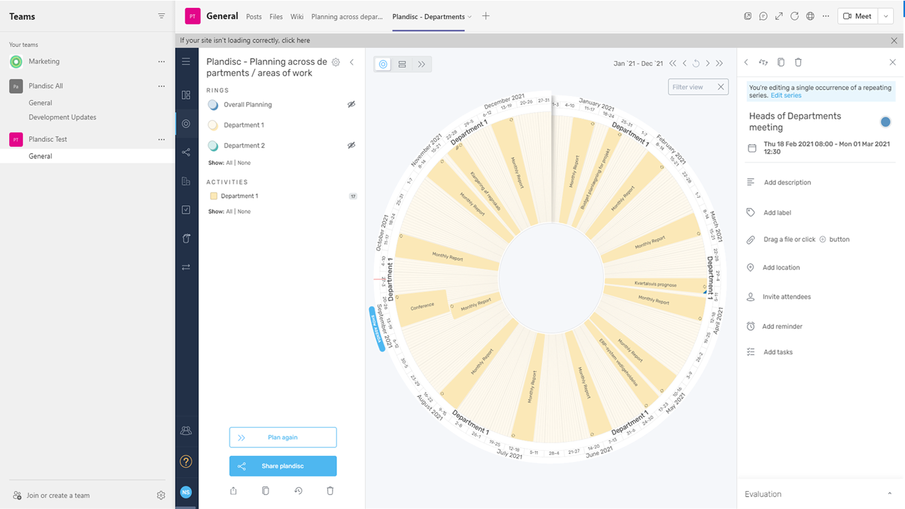905x509 pixels.
Task: Switch to the Posts tab
Action: [x=254, y=17]
